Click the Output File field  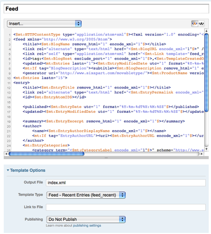126,183
